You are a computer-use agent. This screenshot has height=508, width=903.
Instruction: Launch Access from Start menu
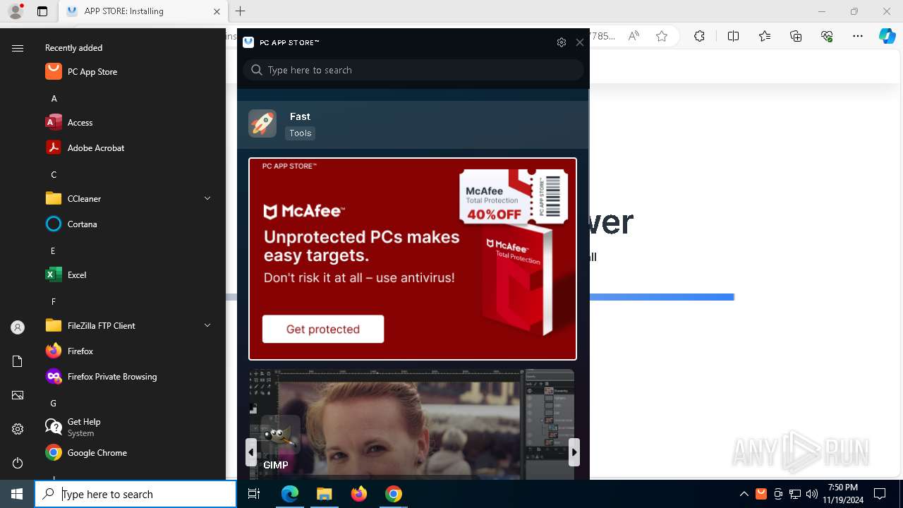tap(127, 122)
